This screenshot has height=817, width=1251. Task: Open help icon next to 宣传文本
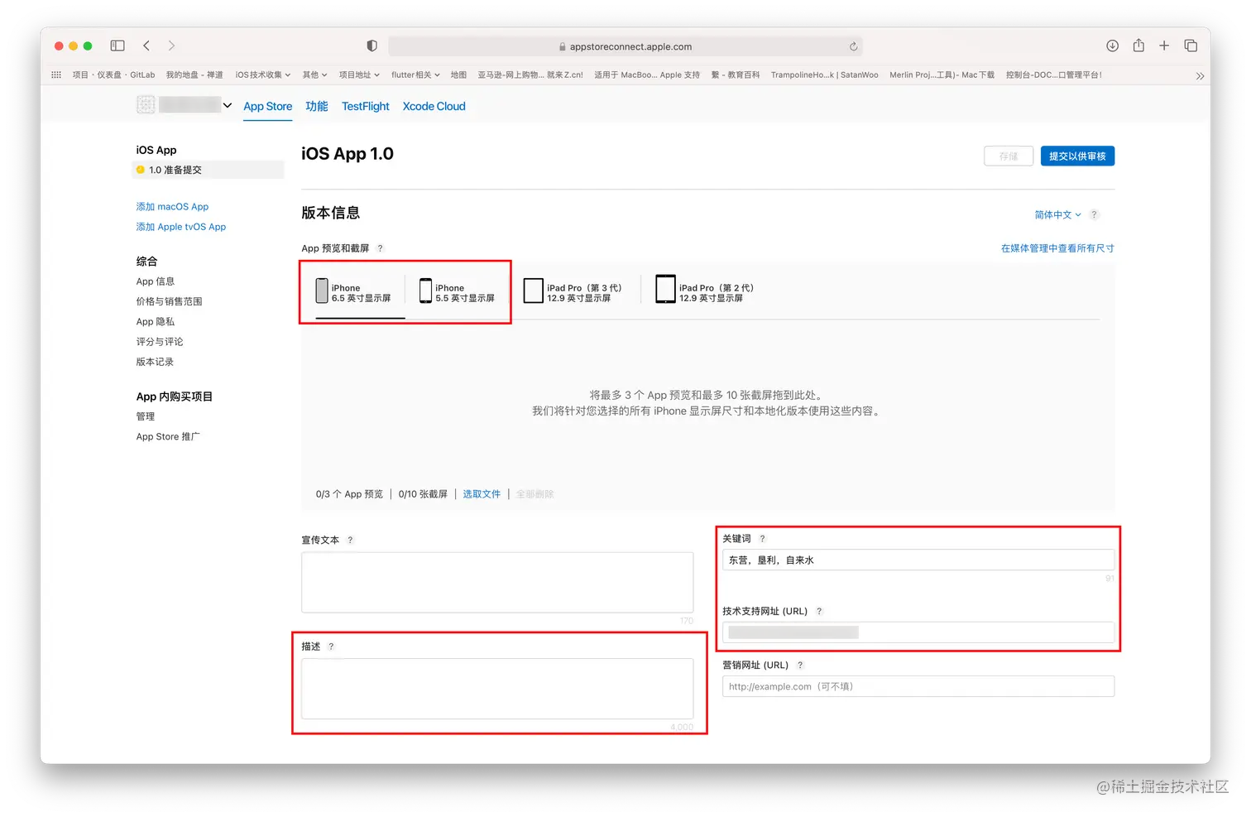click(x=350, y=540)
